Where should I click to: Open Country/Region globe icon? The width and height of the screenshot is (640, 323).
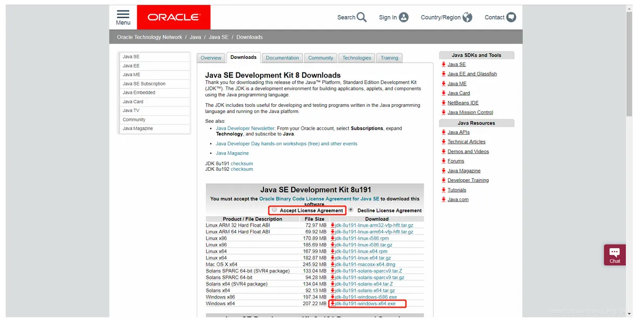467,17
